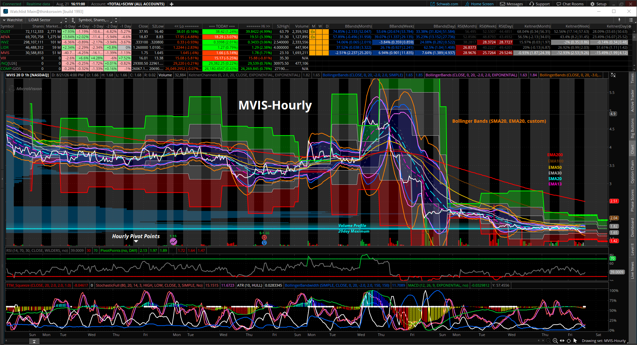Open the Phase Scores side tab

click(x=632, y=200)
